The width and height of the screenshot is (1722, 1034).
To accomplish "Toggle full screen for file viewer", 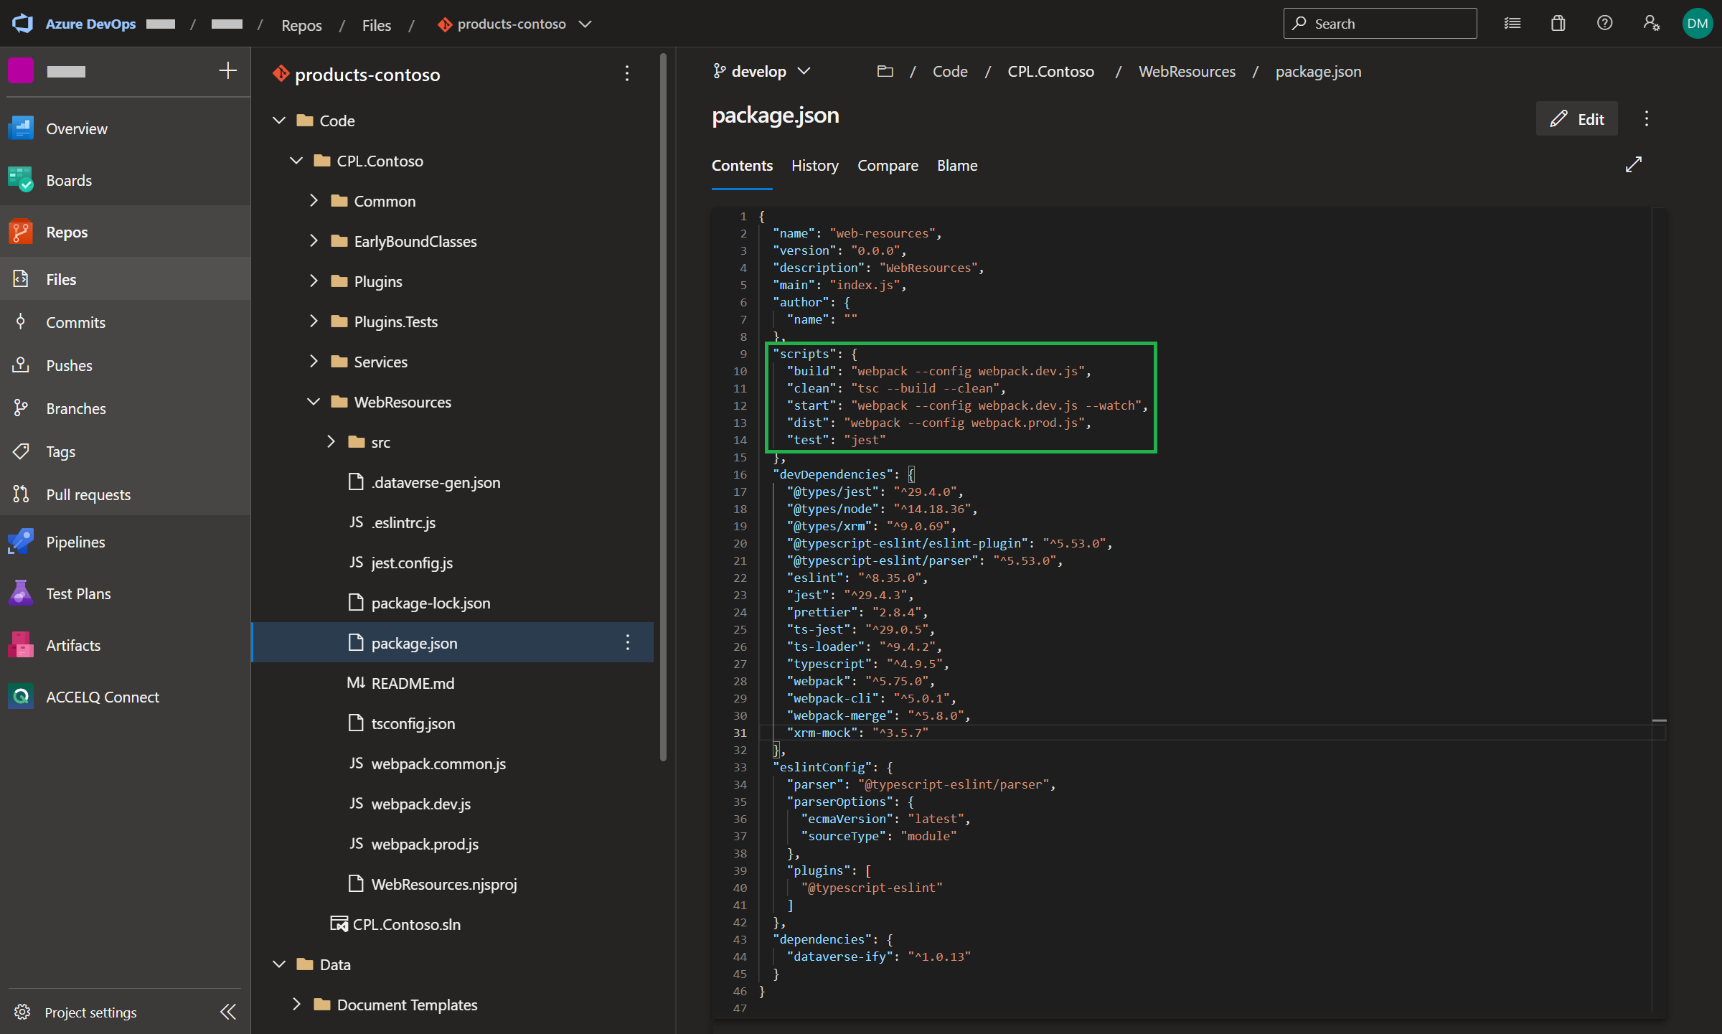I will pos(1634,165).
